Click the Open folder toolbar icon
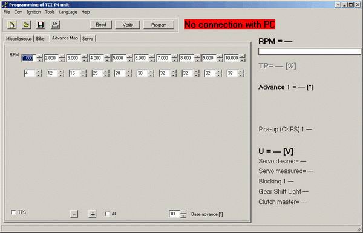The height and width of the screenshot is (233, 363). (26, 25)
